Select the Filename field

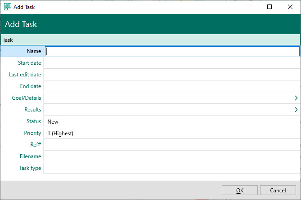172,156
